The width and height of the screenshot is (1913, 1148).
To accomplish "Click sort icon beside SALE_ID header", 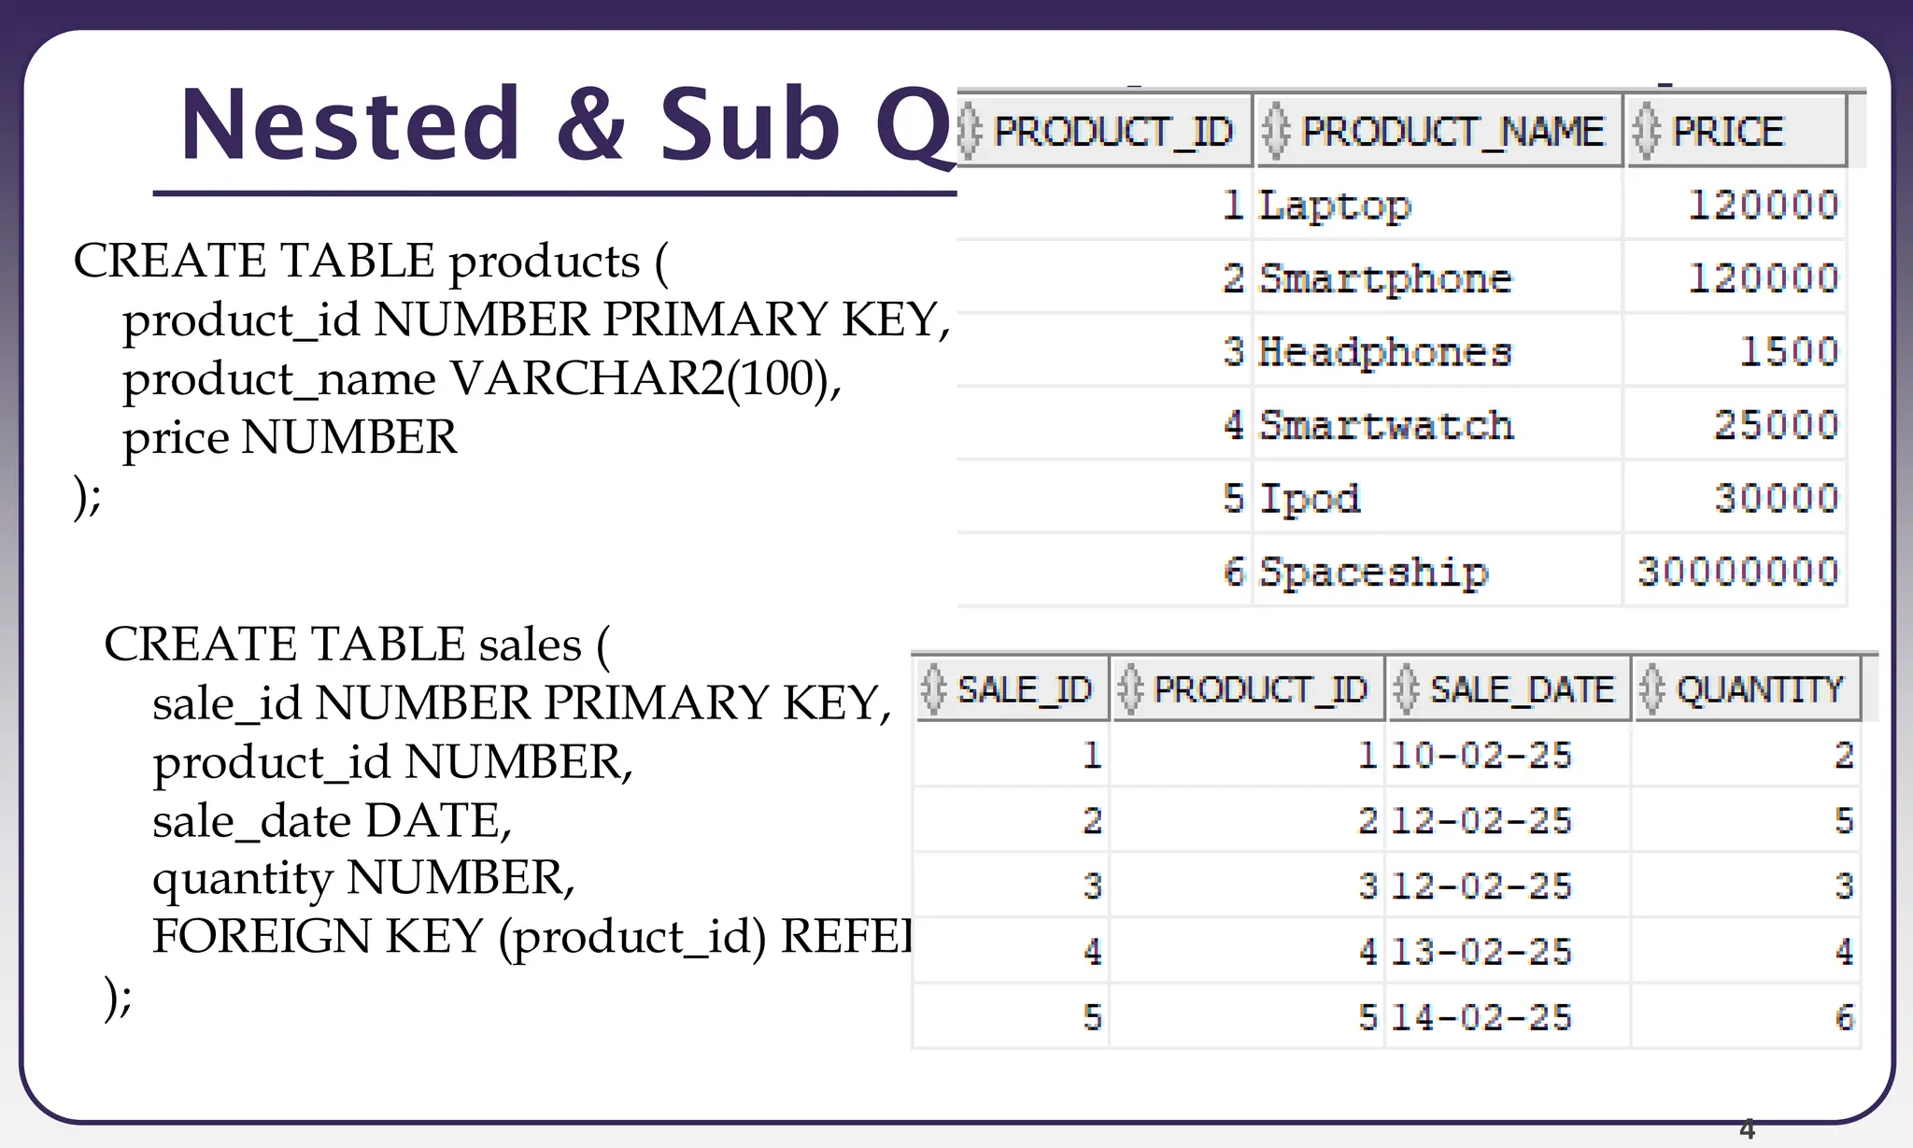I will (933, 689).
